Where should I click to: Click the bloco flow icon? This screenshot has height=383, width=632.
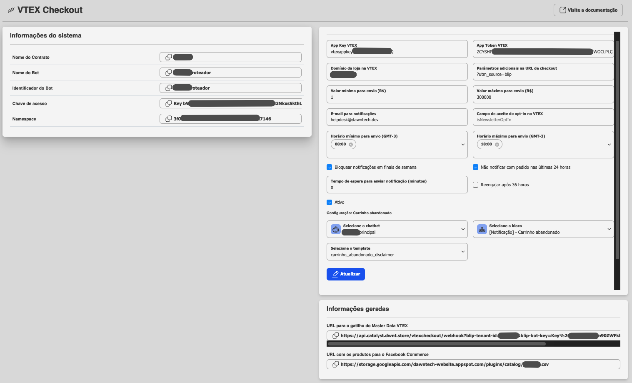click(482, 229)
